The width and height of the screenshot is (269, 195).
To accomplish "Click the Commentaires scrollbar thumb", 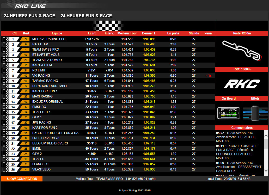I will [x=266, y=143].
